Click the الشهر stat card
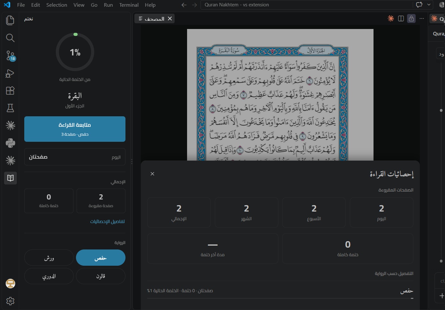Viewport: 445px width, 310px height. [x=246, y=213]
